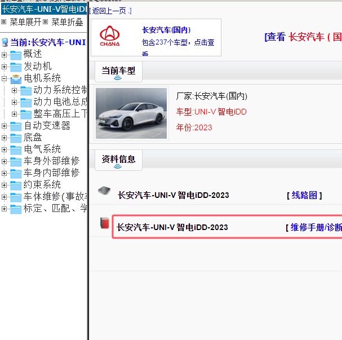Click the folder icon next to 标定、匹配

click(16, 209)
